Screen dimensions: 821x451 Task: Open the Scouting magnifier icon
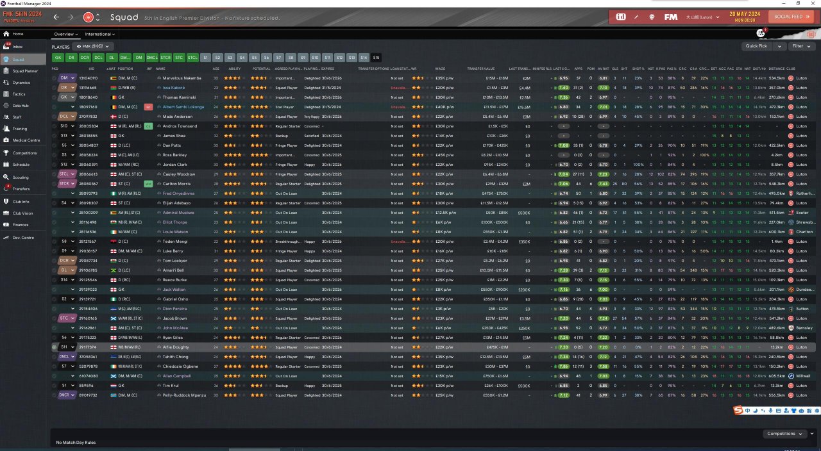(6, 177)
